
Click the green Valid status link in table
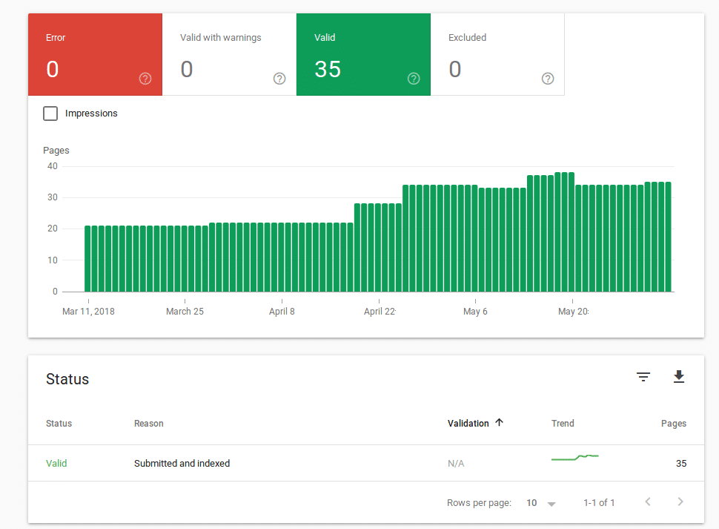(56, 463)
